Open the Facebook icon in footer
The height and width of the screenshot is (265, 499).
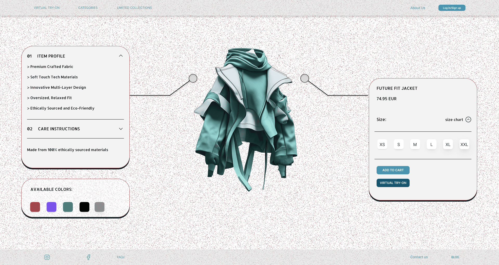click(88, 257)
